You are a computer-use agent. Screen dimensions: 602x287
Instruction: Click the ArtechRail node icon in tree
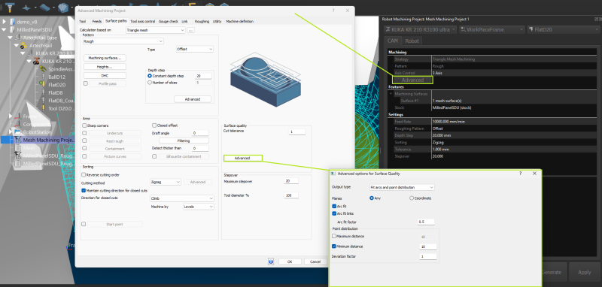point(23,45)
